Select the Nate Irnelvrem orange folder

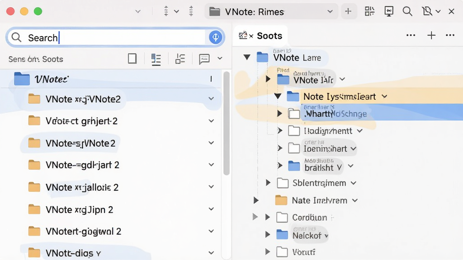pyautogui.click(x=281, y=200)
